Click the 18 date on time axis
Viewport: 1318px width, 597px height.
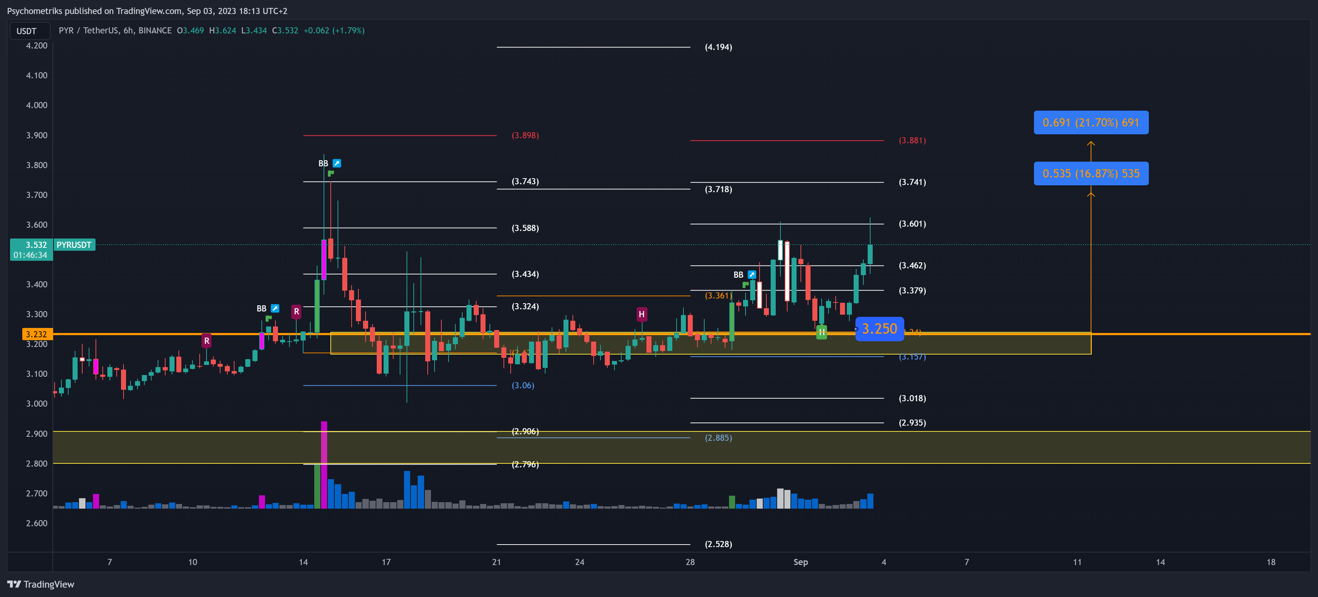[x=1271, y=562]
